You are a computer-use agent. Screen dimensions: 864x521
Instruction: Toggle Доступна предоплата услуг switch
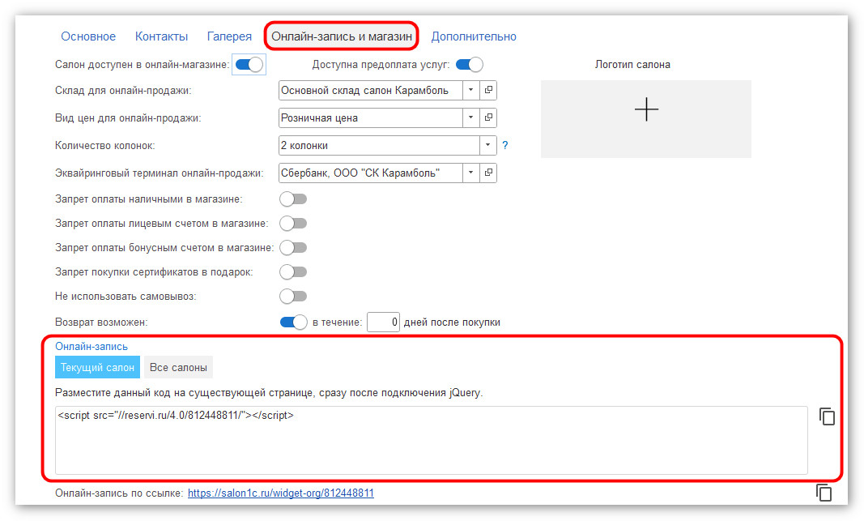pos(470,65)
